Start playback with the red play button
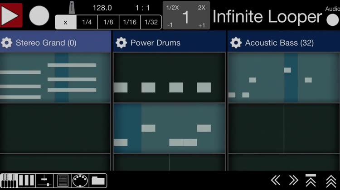This screenshot has height=190, width=340. 11,15
